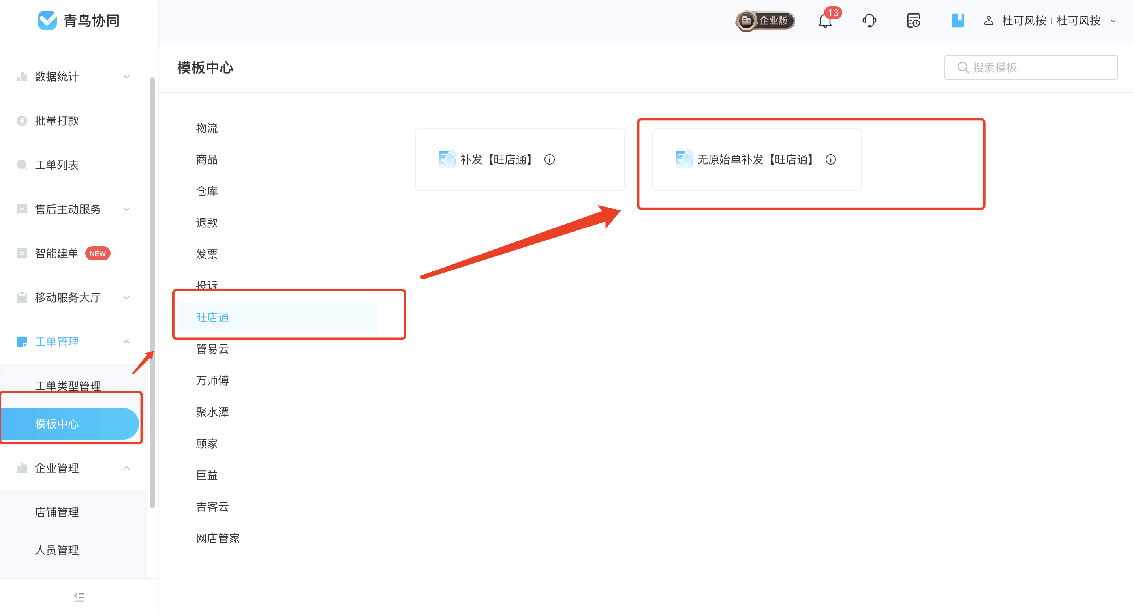The width and height of the screenshot is (1134, 614).
Task: Select the 商品 category
Action: click(207, 159)
